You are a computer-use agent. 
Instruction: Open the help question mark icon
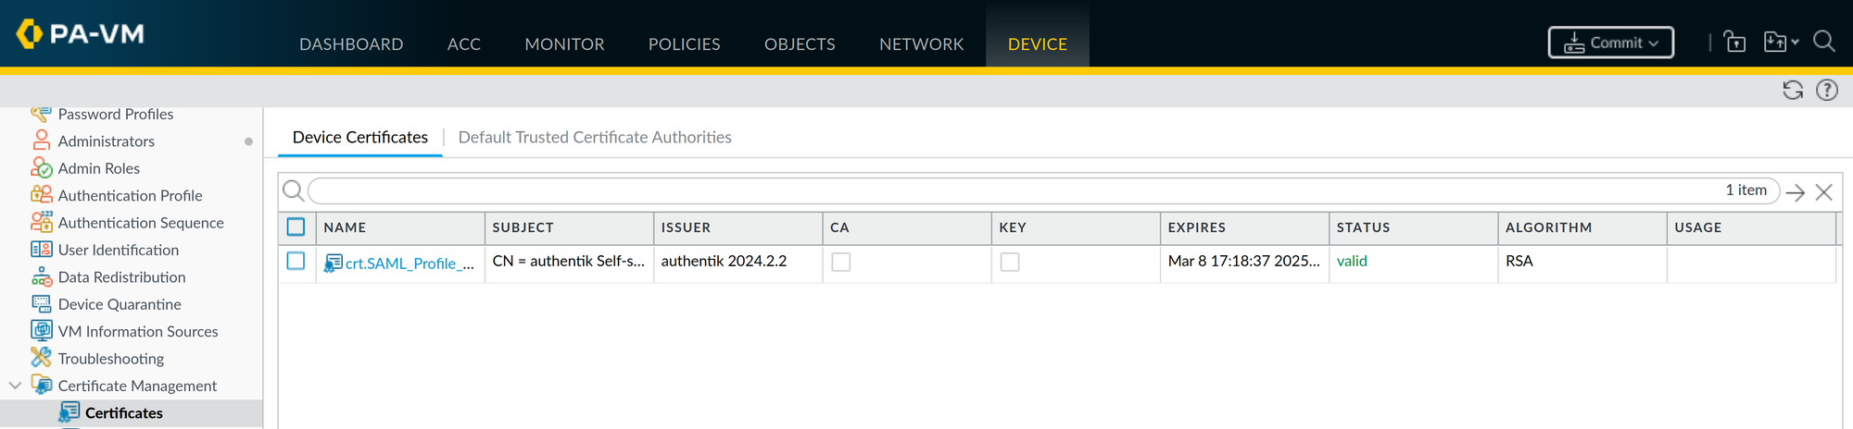[x=1827, y=90]
